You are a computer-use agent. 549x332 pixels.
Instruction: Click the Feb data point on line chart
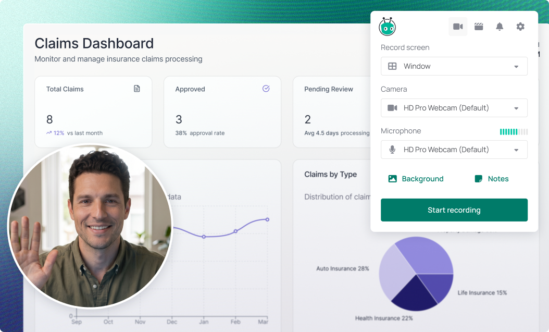point(235,231)
